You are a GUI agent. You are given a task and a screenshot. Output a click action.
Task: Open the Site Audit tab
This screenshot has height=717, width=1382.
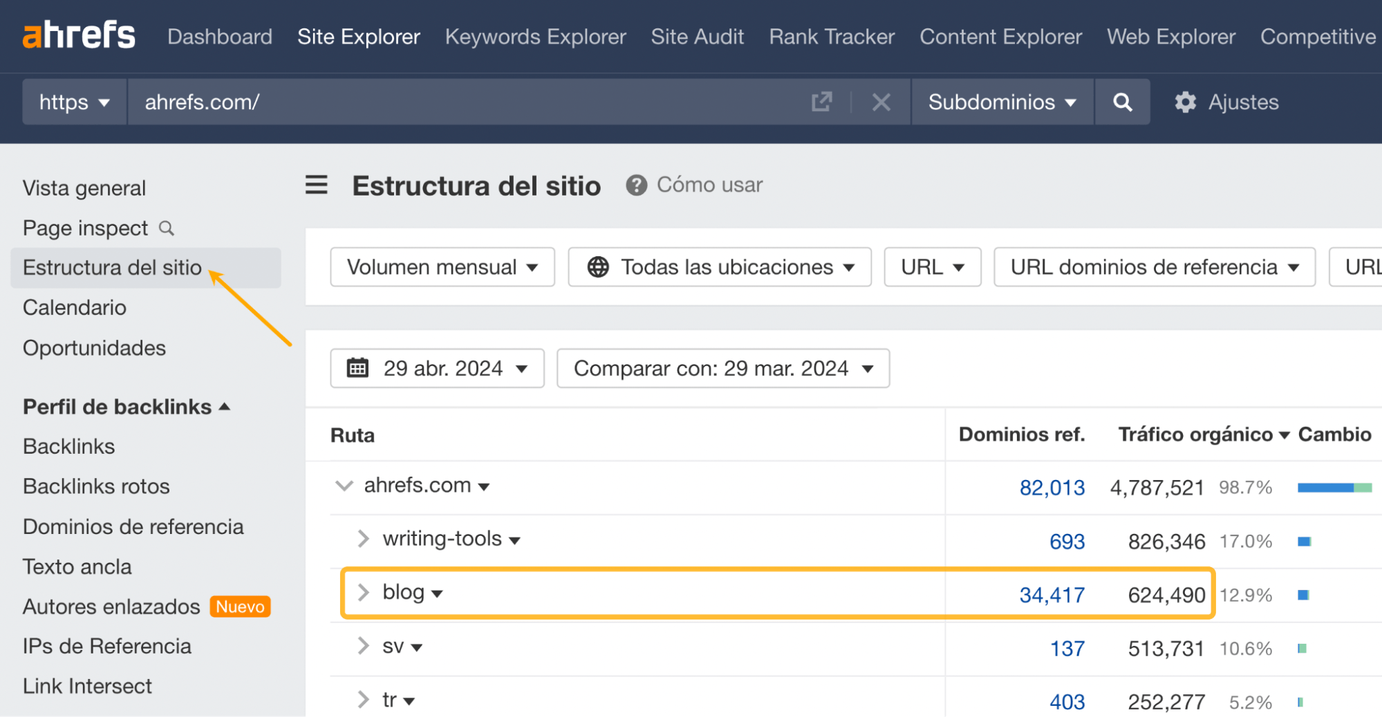tap(696, 37)
